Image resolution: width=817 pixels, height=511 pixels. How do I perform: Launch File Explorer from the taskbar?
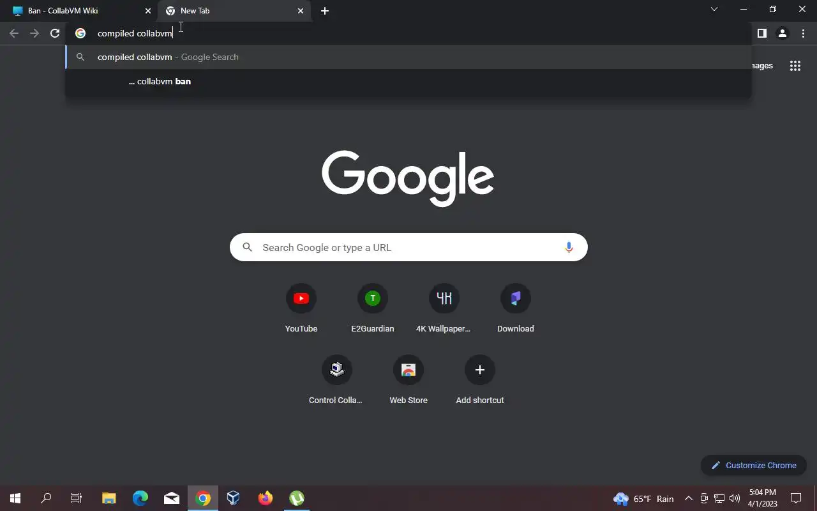[x=109, y=498]
